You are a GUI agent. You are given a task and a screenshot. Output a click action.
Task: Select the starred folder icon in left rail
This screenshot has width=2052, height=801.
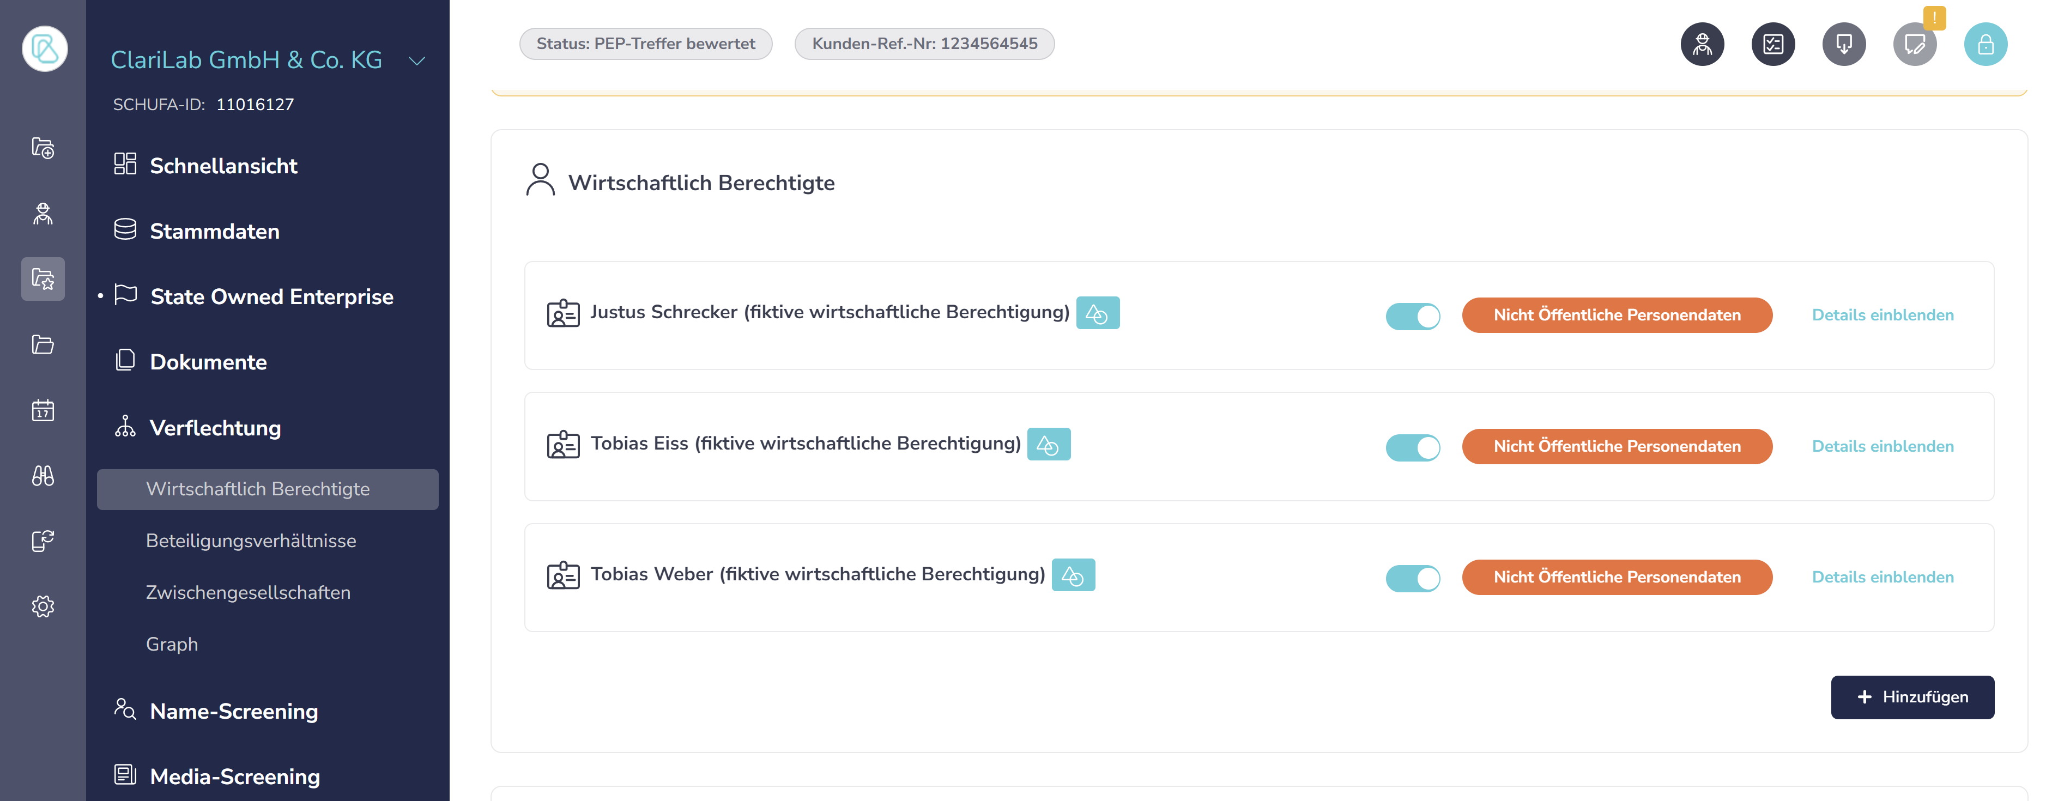[43, 278]
